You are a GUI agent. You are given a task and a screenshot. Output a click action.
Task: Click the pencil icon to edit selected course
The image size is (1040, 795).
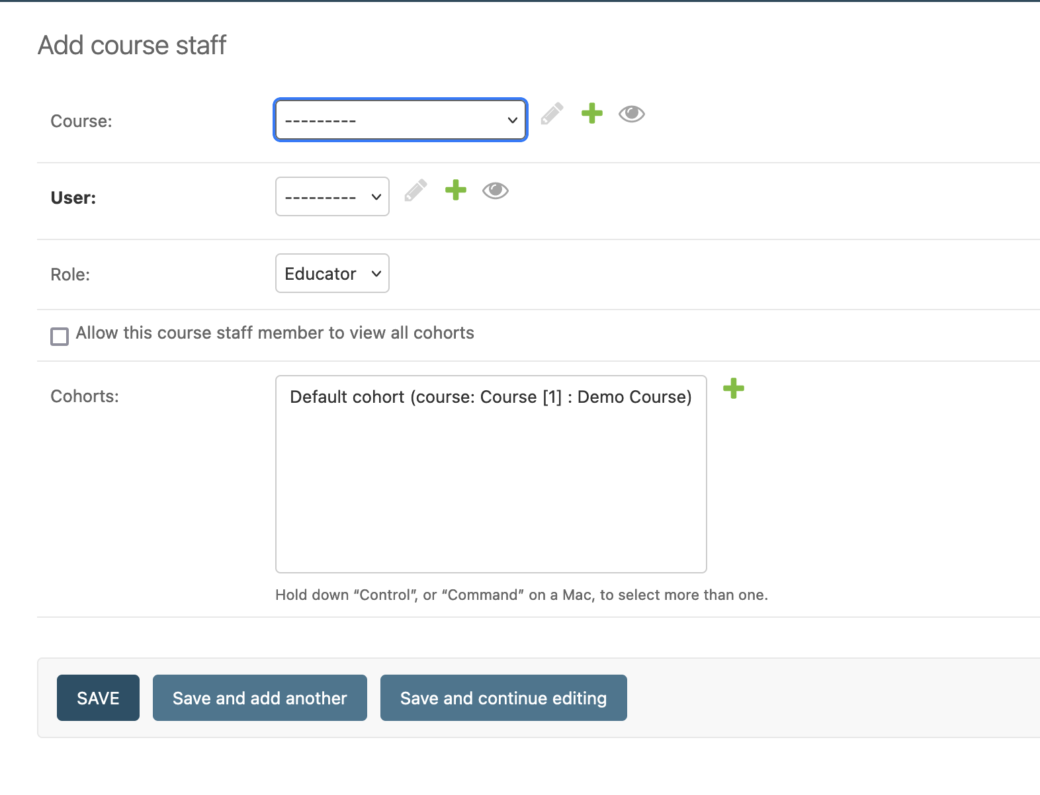click(552, 114)
